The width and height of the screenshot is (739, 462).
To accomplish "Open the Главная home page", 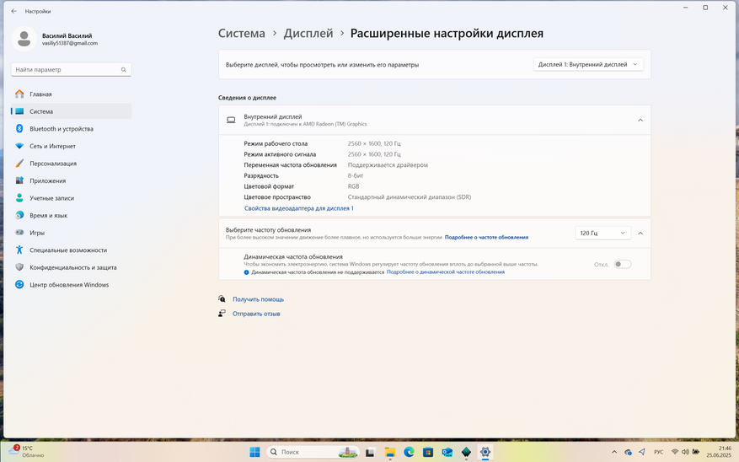I will [x=71, y=94].
